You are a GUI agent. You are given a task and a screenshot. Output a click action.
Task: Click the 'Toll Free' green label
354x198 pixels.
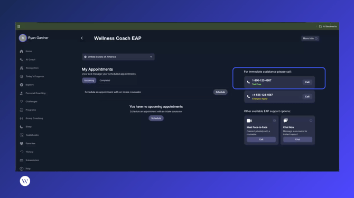pyautogui.click(x=256, y=84)
